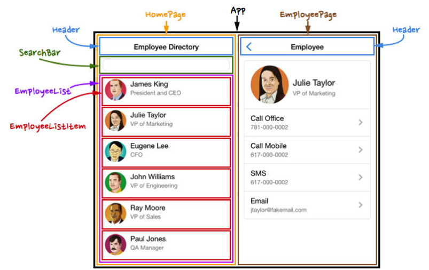Open the SMS row chevron
Screen dimensions: 429x270
tap(361, 177)
